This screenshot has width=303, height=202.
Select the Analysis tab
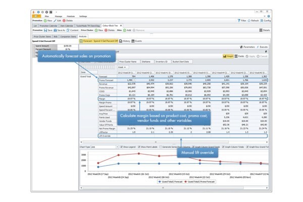(83, 36)
